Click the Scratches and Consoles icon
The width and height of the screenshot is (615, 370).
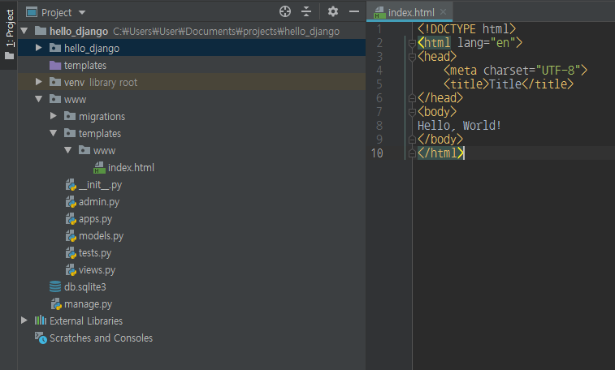pyautogui.click(x=41, y=338)
